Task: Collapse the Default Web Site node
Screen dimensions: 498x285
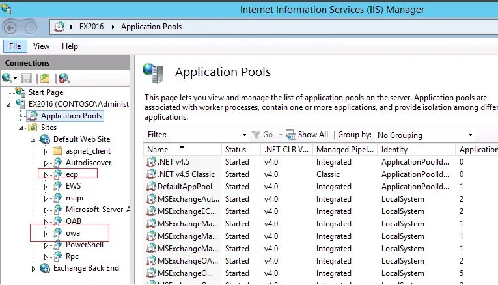Action: (33, 140)
